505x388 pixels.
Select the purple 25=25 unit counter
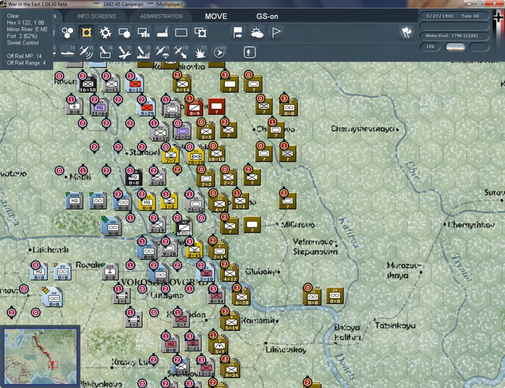coord(182,131)
